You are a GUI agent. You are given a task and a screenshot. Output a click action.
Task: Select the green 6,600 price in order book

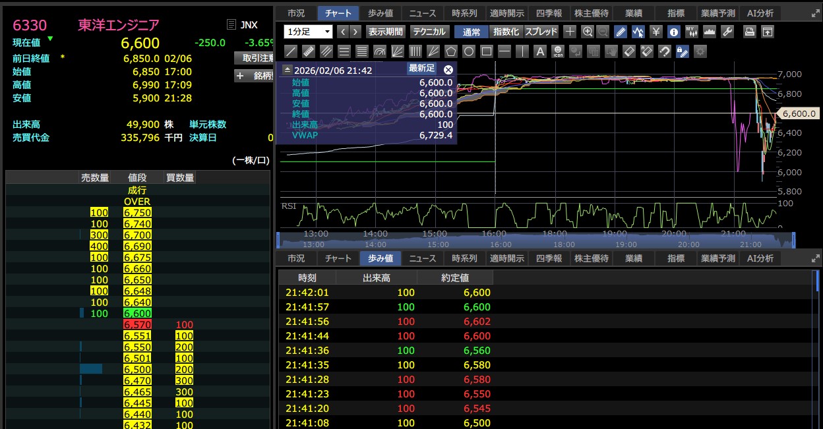137,314
